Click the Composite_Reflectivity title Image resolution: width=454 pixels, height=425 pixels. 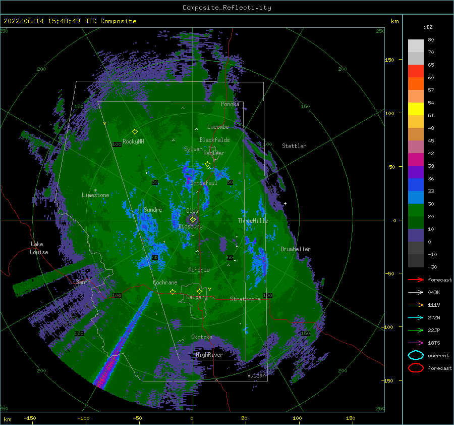point(227,8)
